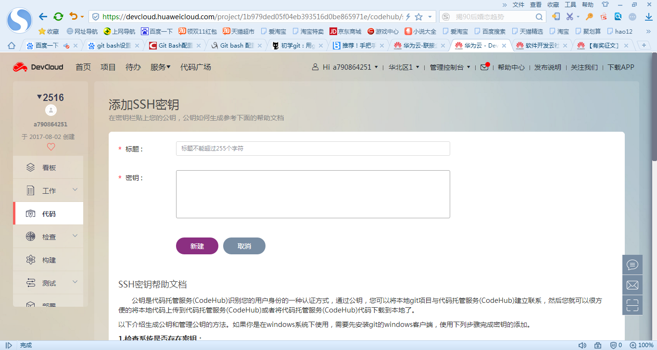Refresh the page with the browser reload icon

tap(58, 16)
